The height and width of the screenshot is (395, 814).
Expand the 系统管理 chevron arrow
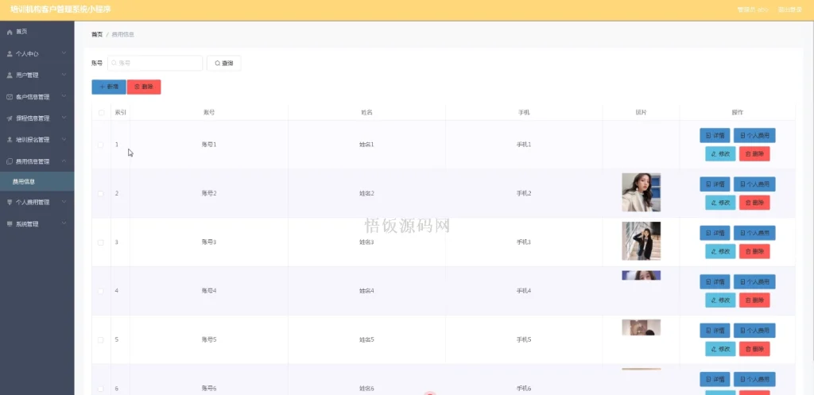(x=64, y=224)
